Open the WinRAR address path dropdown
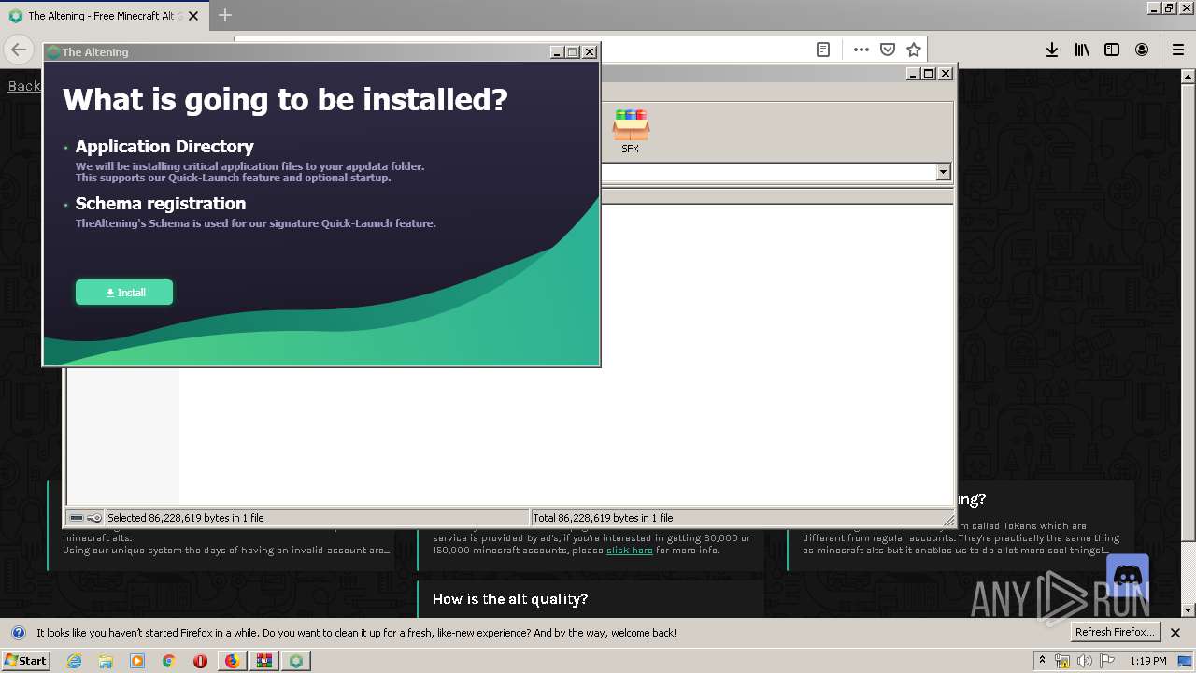 pyautogui.click(x=943, y=172)
